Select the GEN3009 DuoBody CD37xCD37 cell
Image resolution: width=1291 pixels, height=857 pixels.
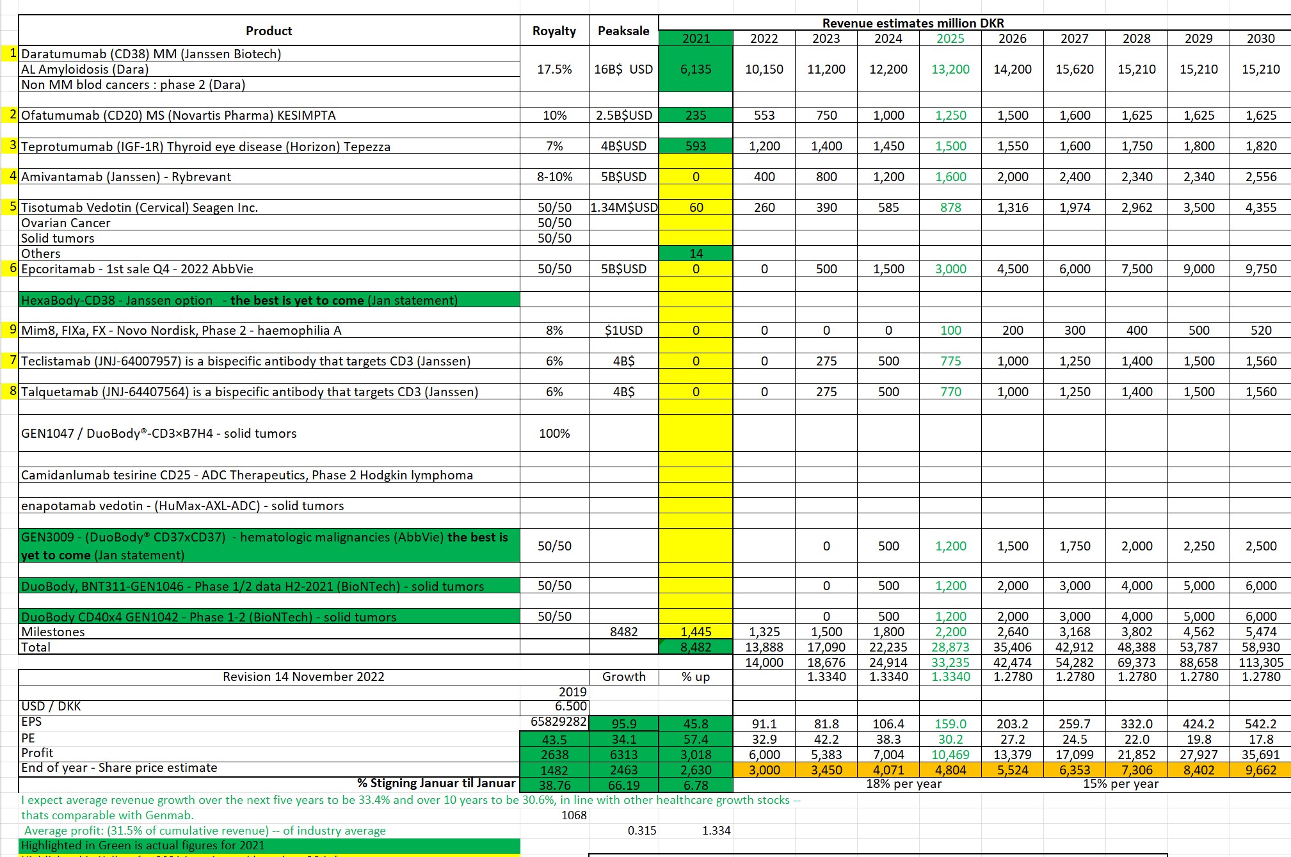click(x=269, y=546)
